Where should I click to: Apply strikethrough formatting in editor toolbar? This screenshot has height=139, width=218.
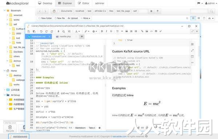pyautogui.click(x=111, y=31)
